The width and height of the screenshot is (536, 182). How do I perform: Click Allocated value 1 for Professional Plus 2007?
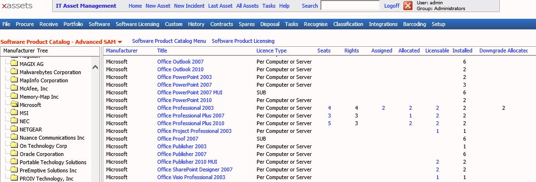pos(410,116)
